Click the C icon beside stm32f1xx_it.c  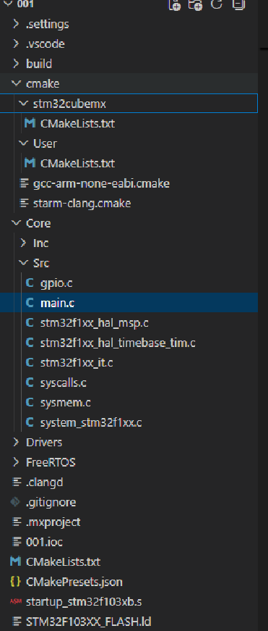click(x=30, y=362)
